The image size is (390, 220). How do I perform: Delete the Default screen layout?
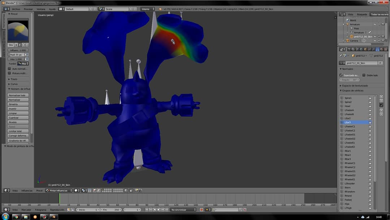[95, 9]
